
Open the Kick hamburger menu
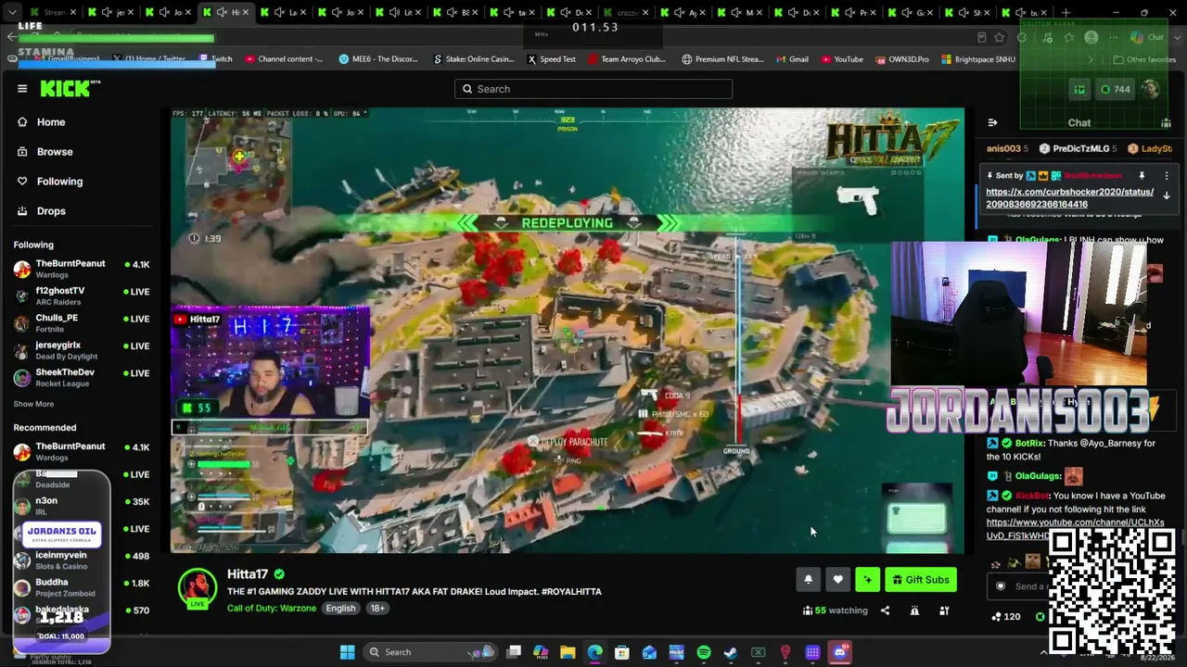(22, 89)
